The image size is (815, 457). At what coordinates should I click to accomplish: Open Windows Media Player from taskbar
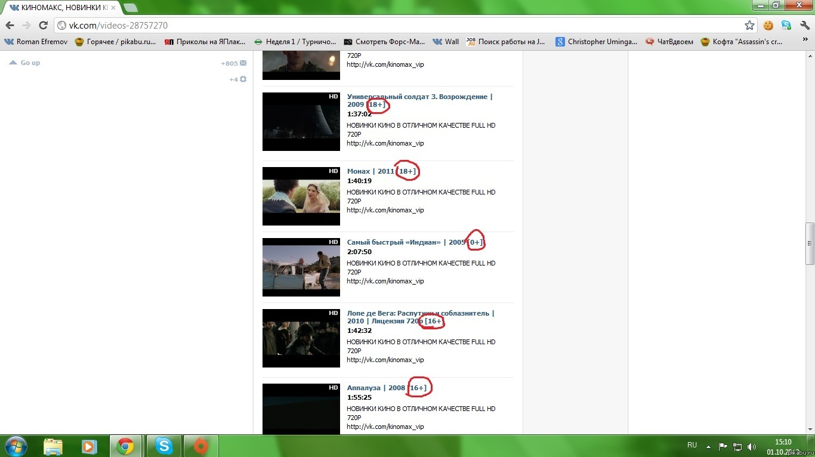(89, 446)
